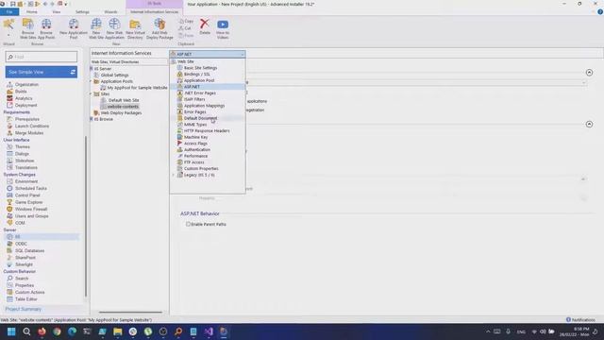Screen dimensions: 604x340
Task: Open the How to Videos button
Action: [223, 28]
